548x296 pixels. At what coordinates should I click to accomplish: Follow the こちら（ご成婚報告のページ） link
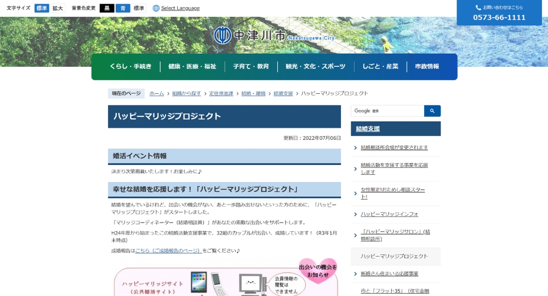[168, 251]
